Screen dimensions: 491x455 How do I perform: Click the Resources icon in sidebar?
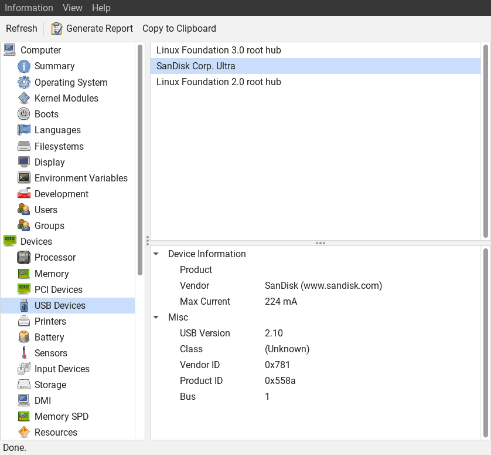click(x=24, y=432)
